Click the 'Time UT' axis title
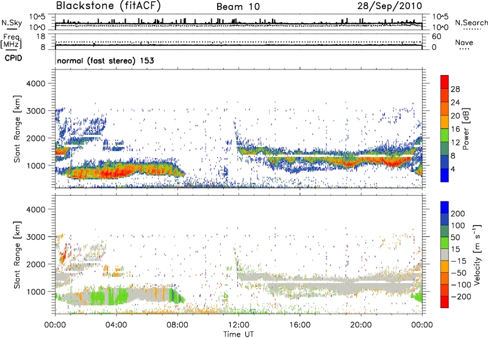This screenshot has width=488, height=338. (239, 334)
